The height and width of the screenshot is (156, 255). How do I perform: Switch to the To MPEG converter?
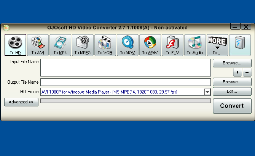[x=83, y=45]
